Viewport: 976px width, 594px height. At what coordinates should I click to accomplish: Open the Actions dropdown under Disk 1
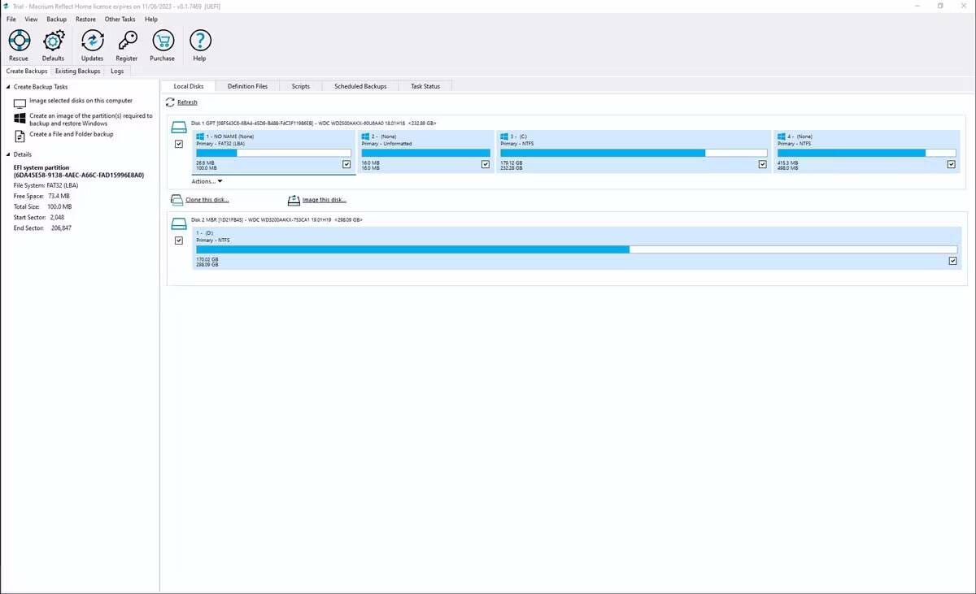pyautogui.click(x=207, y=181)
